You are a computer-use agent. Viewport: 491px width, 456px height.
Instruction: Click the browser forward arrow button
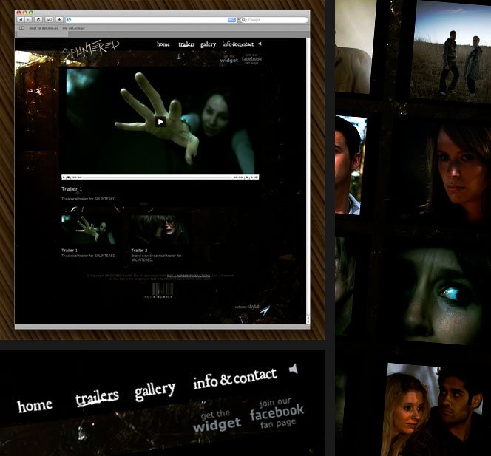pyautogui.click(x=29, y=19)
